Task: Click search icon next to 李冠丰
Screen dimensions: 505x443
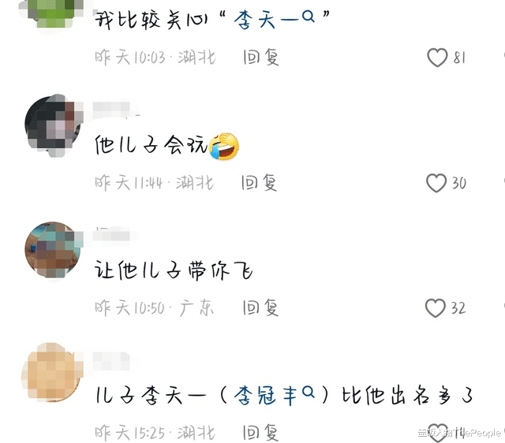Action: [309, 392]
